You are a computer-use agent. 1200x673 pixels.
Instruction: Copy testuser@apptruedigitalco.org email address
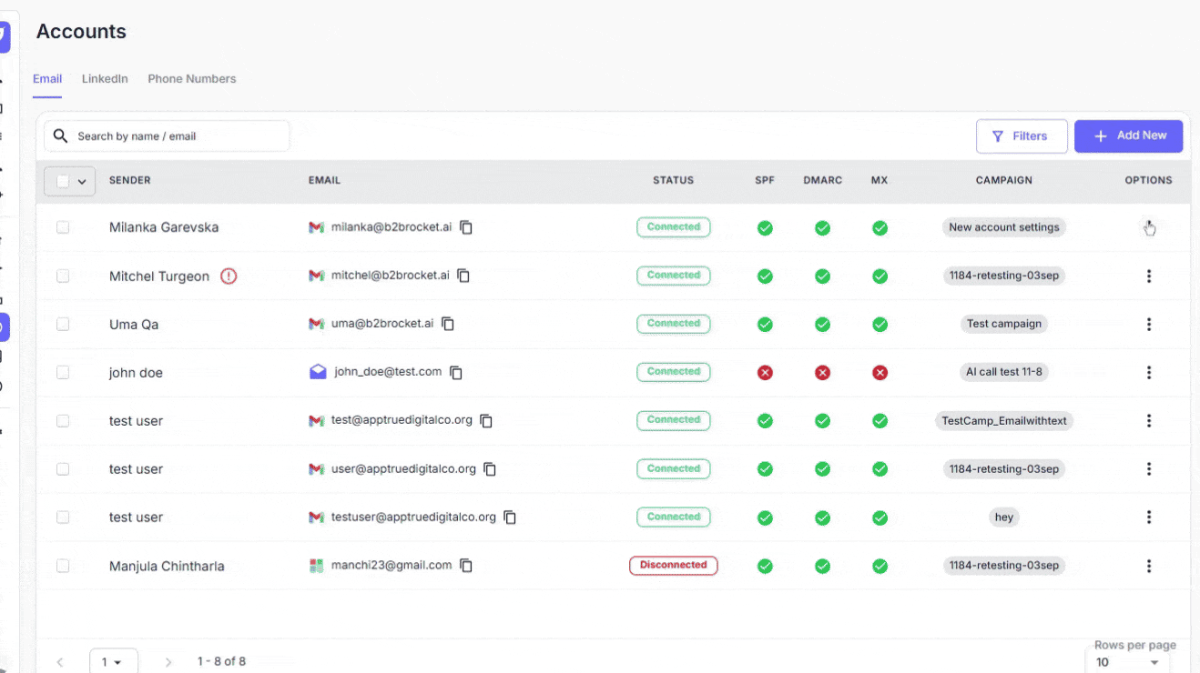point(510,517)
